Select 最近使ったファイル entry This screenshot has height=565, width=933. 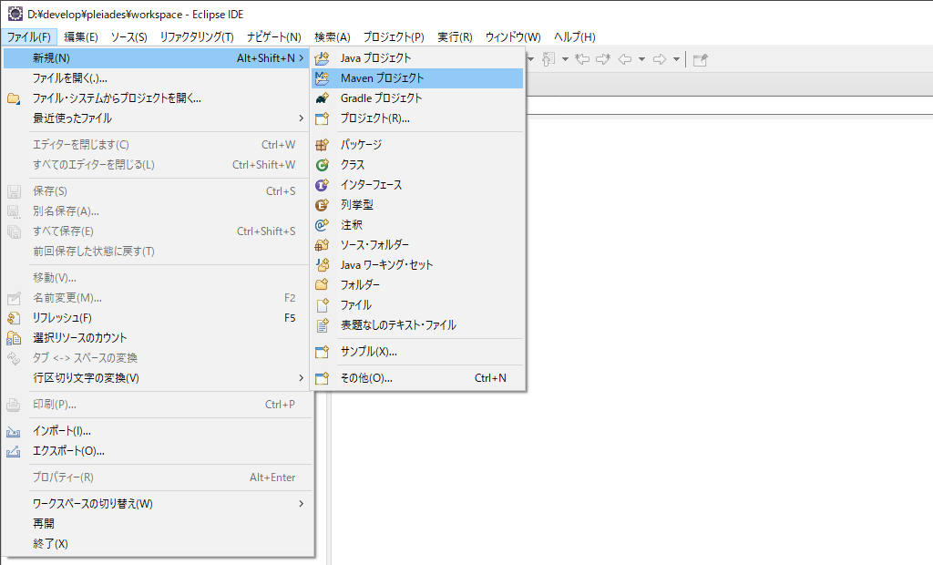tap(158, 118)
